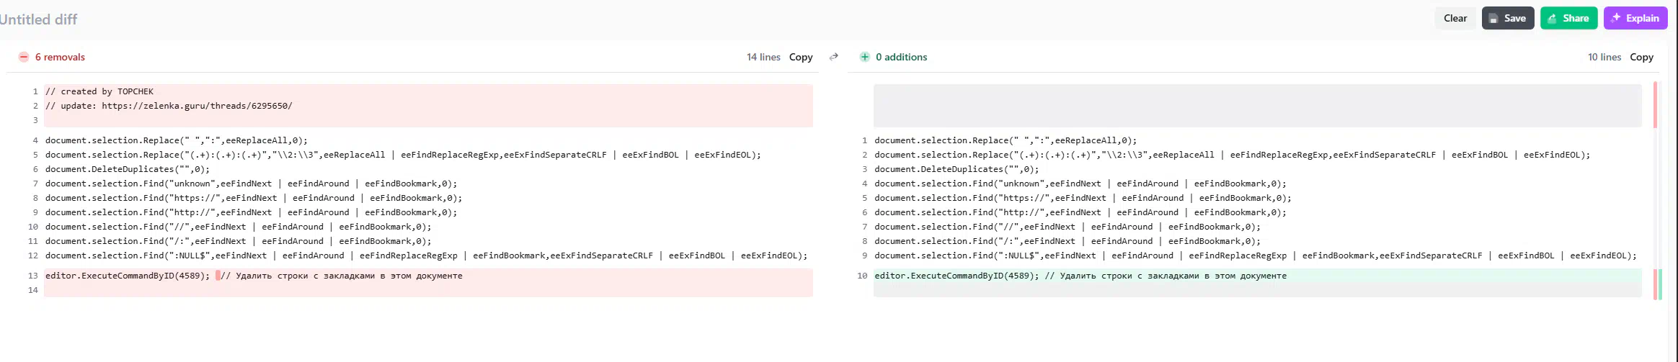Click left line '// created by TOPCHEK'

coord(99,91)
